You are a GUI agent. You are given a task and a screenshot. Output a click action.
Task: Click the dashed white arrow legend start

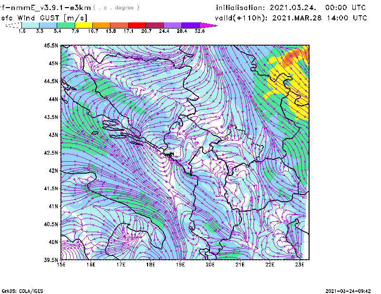pos(13,25)
